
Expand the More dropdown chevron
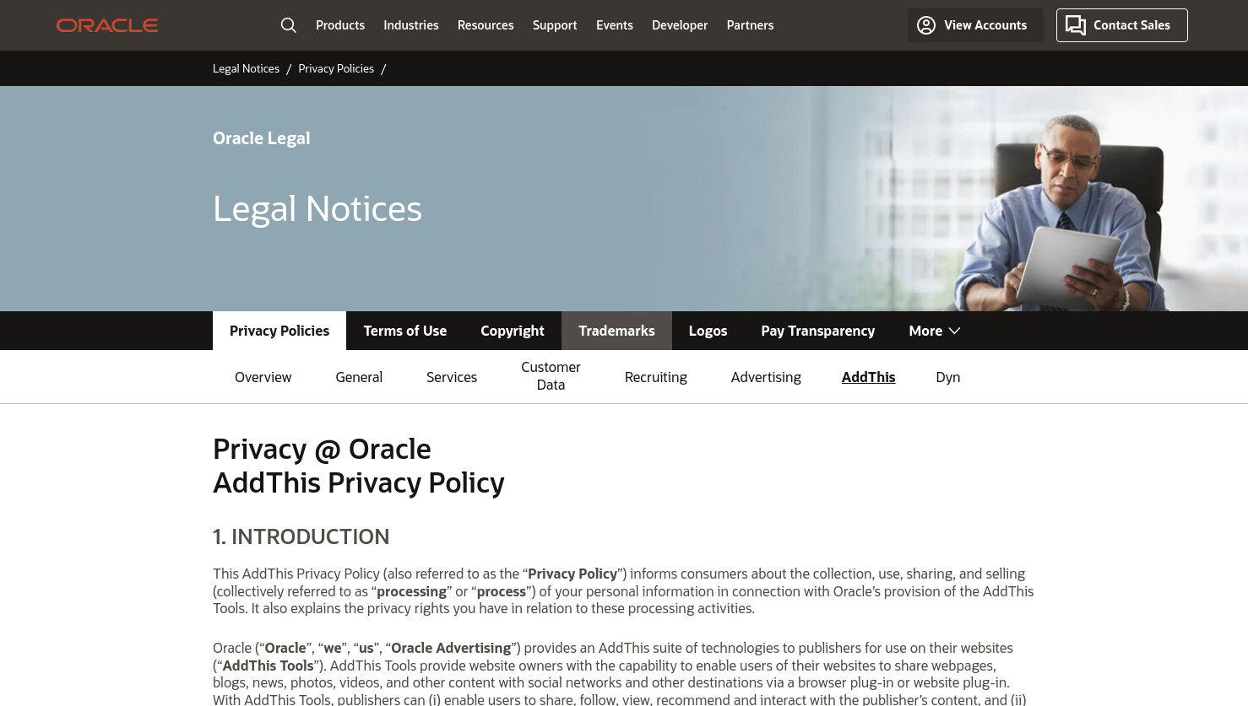point(955,331)
